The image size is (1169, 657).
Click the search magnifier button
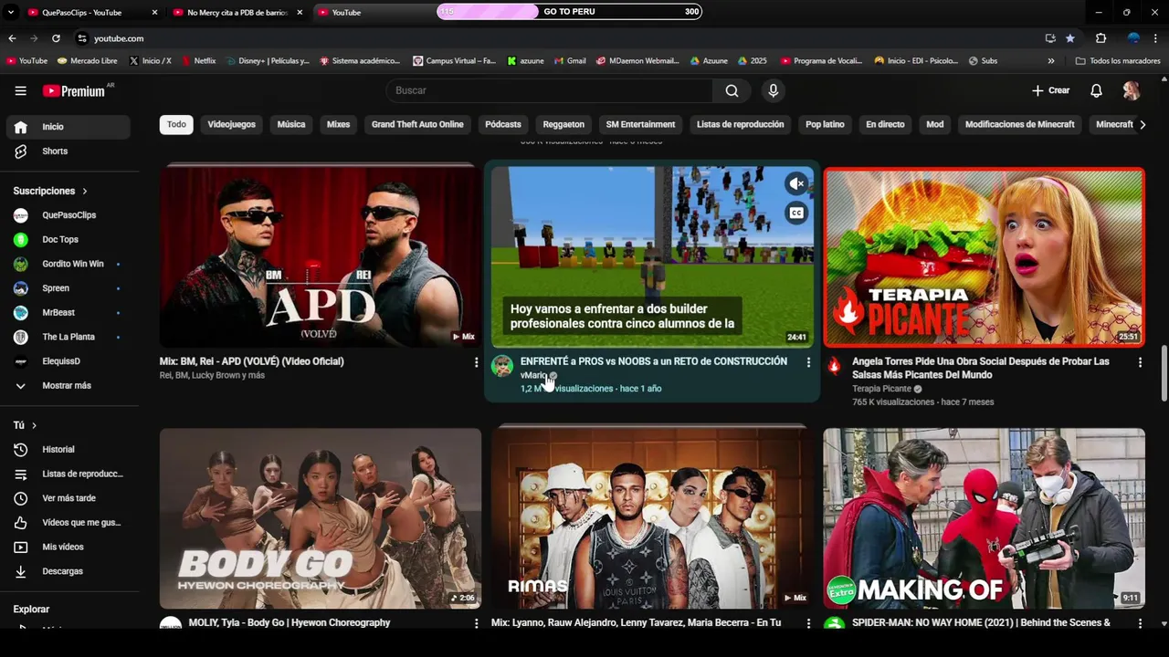(732, 90)
